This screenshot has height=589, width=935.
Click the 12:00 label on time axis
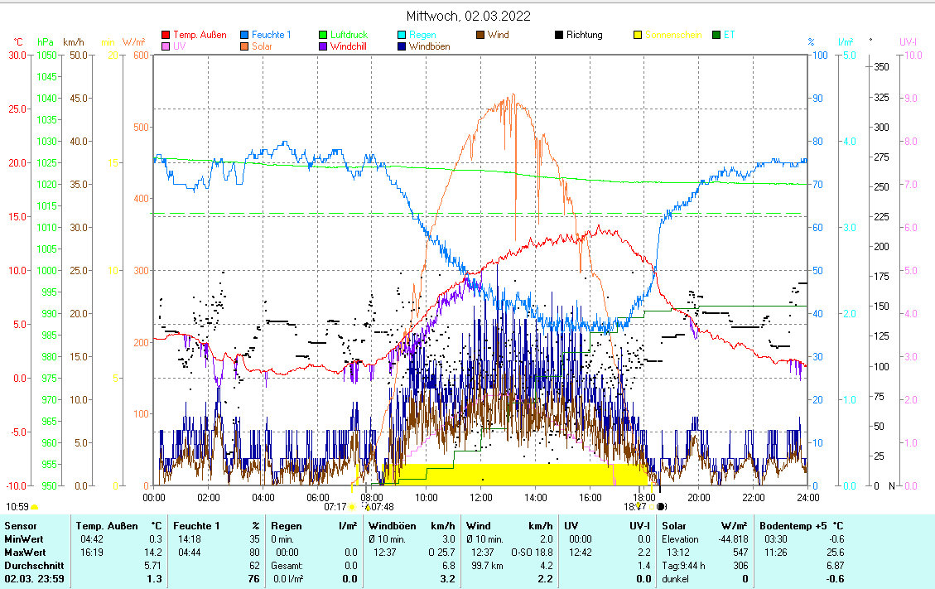(480, 497)
